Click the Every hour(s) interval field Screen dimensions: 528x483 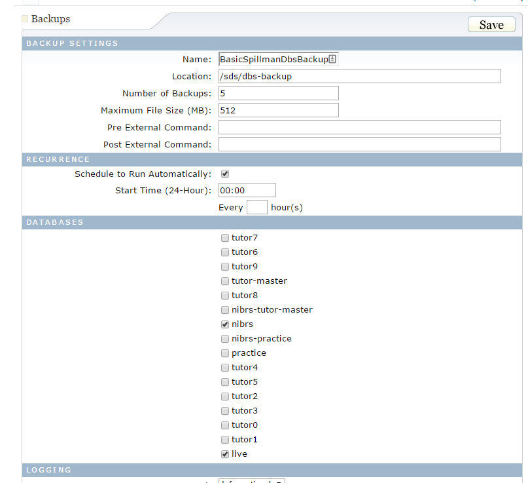click(x=256, y=207)
